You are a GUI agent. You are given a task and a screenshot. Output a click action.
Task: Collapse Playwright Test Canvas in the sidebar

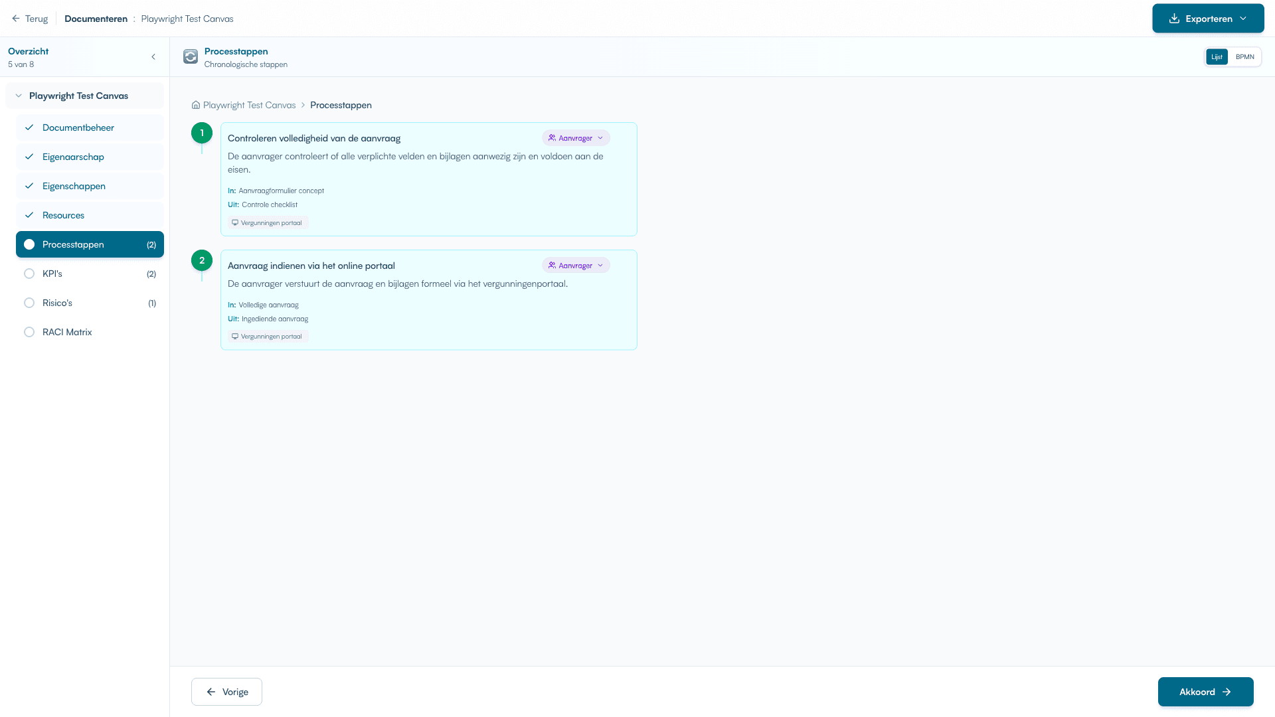click(18, 95)
